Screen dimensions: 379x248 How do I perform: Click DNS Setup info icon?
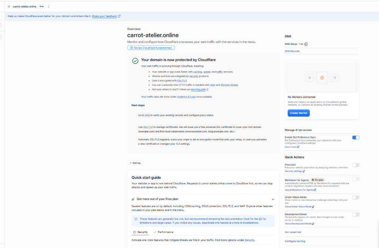pyautogui.click(x=306, y=44)
